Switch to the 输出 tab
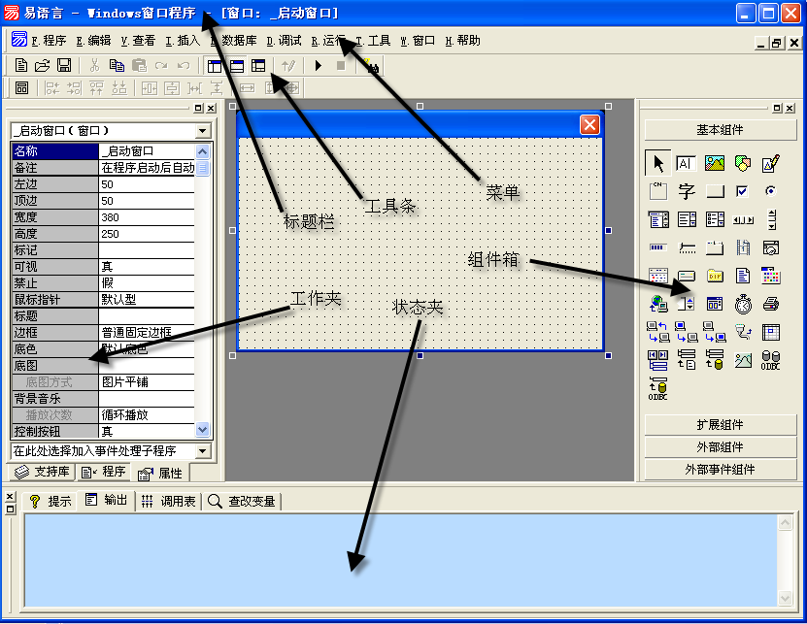The height and width of the screenshot is (624, 807). click(x=107, y=500)
